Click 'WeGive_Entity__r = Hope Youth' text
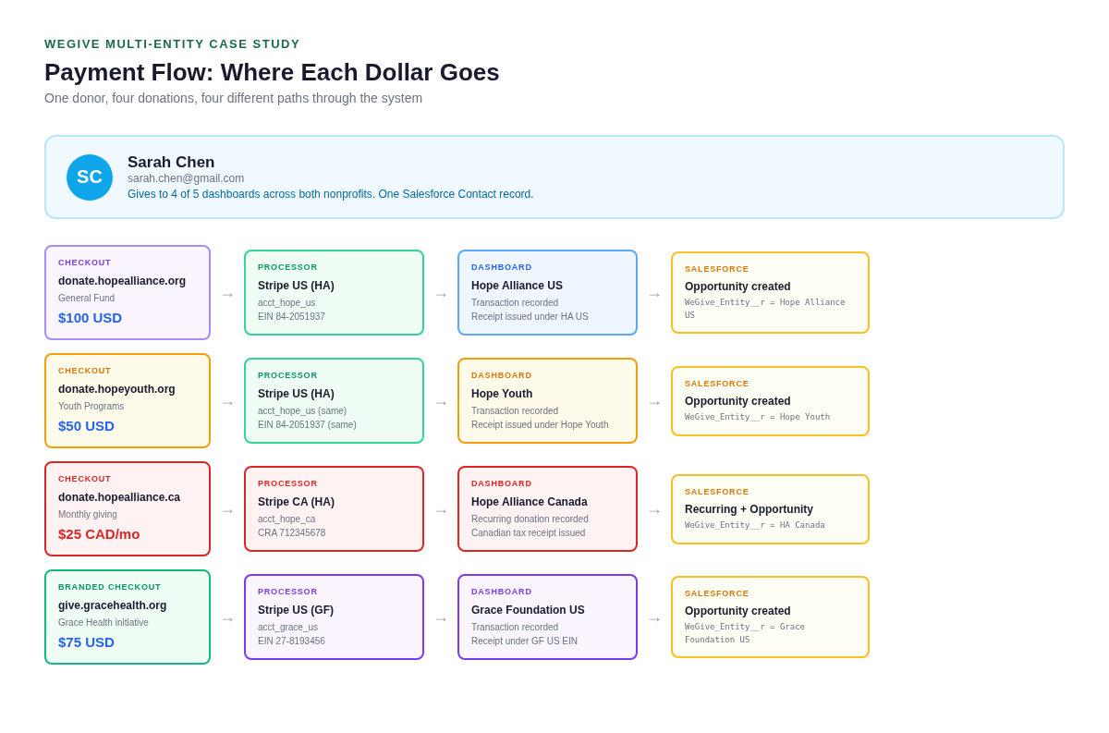 [757, 417]
